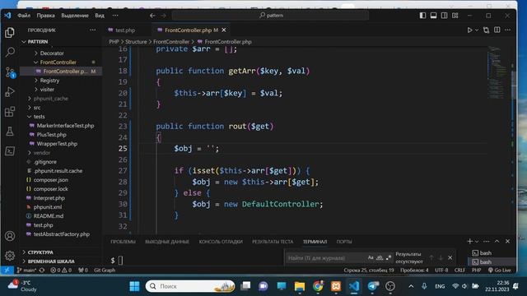Open the Search view in activity bar

[x=10, y=52]
